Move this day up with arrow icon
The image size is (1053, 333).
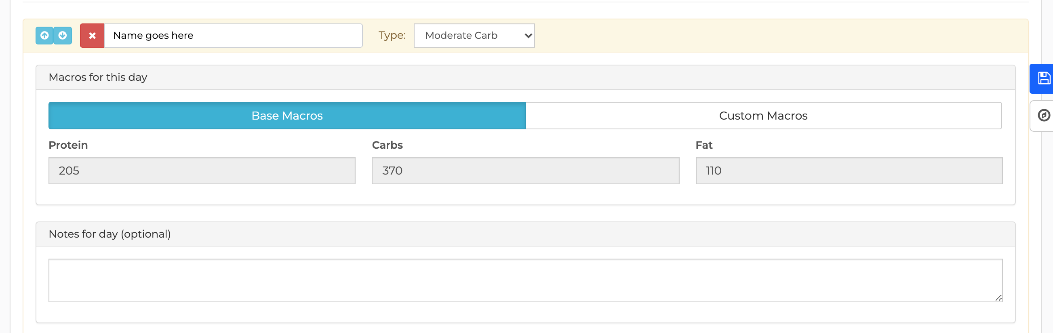point(44,36)
